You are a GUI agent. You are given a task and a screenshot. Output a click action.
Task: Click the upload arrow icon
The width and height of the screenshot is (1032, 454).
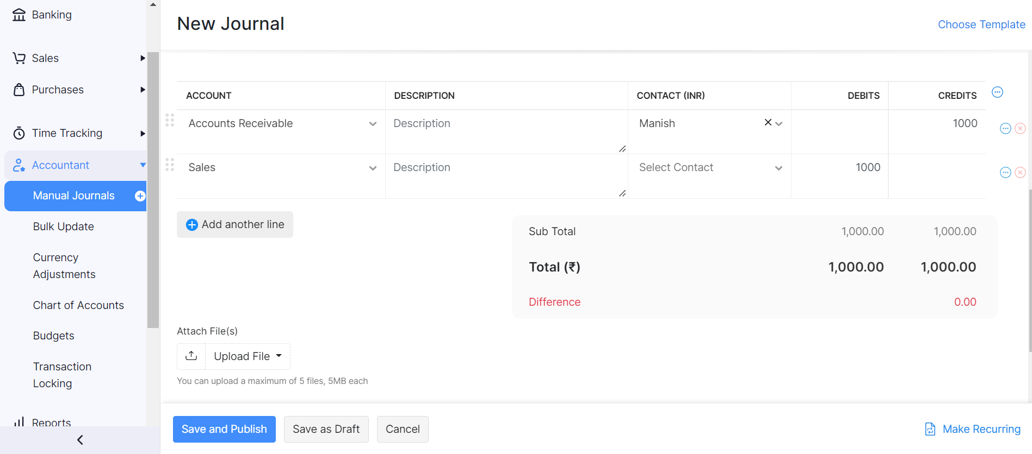191,356
